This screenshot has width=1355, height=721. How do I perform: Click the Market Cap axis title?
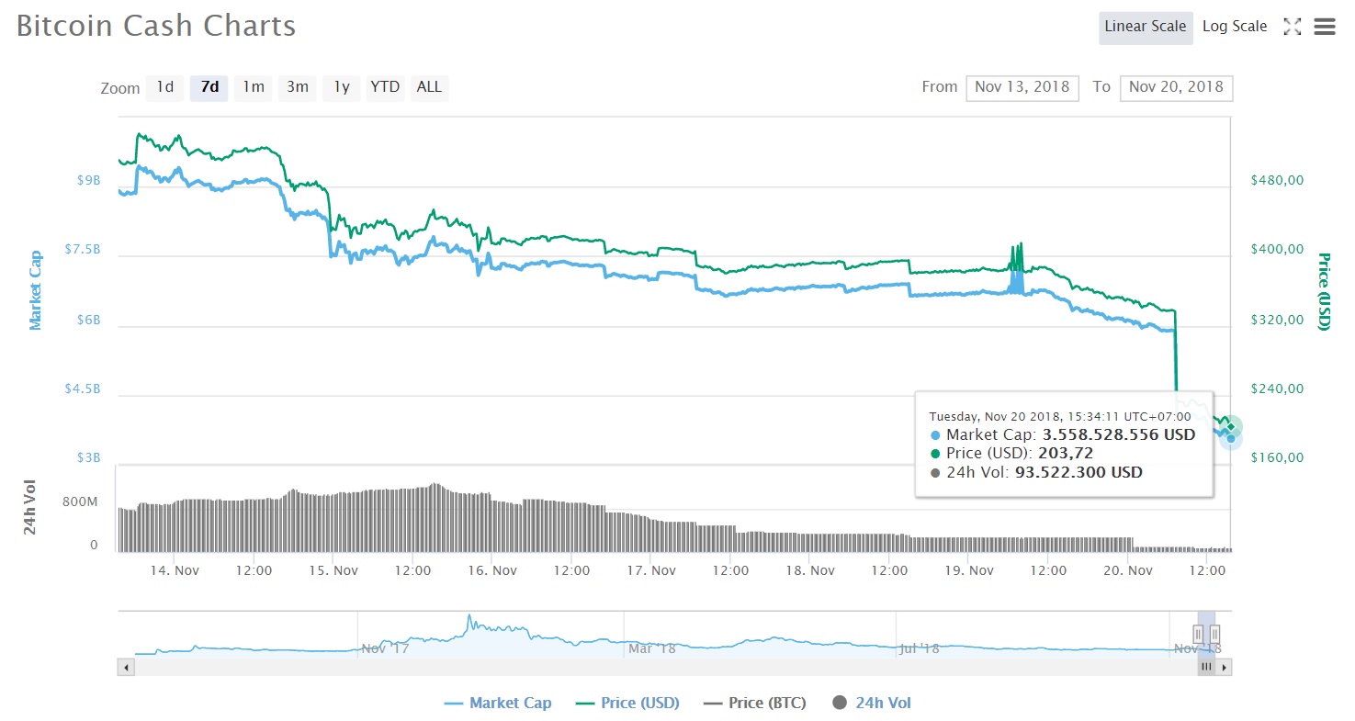[x=36, y=289]
